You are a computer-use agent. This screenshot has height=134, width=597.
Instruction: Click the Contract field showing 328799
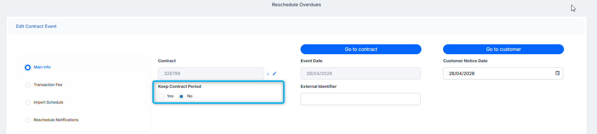click(x=211, y=73)
